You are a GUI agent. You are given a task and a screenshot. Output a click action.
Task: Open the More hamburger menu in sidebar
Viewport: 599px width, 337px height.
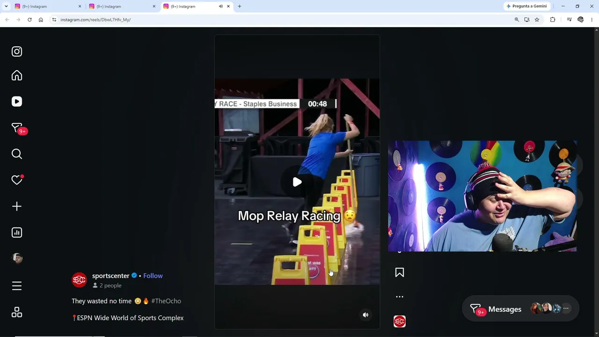click(17, 286)
